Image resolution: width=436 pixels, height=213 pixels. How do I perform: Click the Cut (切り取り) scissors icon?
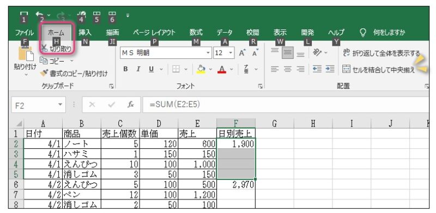pyautogui.click(x=45, y=48)
